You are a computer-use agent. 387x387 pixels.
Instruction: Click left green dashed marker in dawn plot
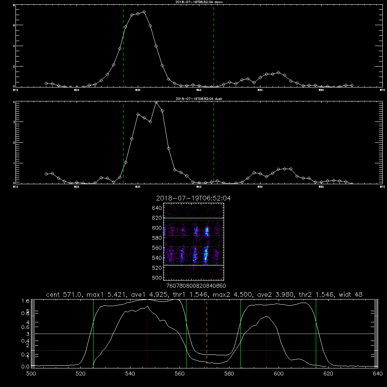[123, 46]
